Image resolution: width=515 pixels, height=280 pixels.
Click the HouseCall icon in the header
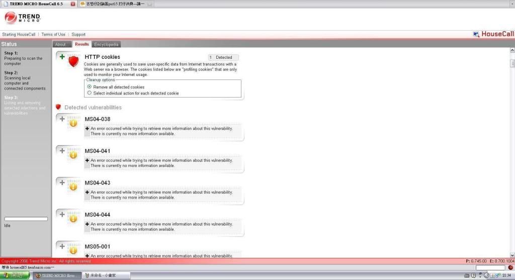[x=476, y=34]
